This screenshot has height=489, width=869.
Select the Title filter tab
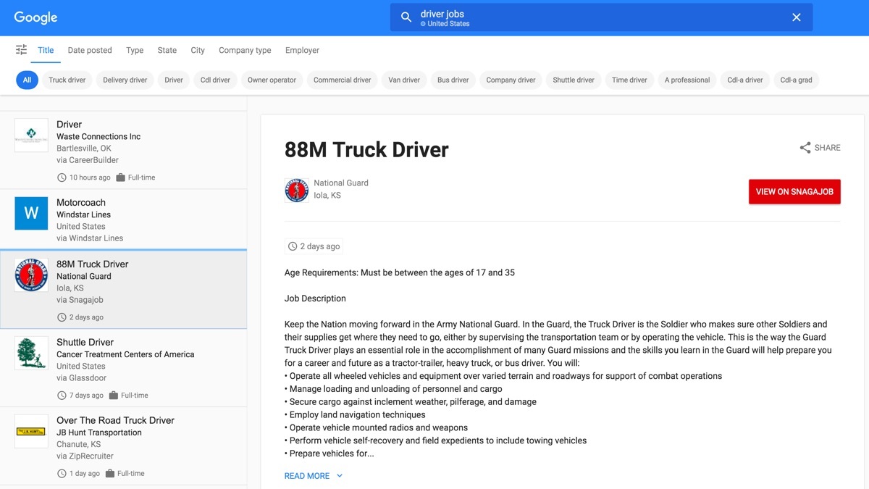click(46, 50)
